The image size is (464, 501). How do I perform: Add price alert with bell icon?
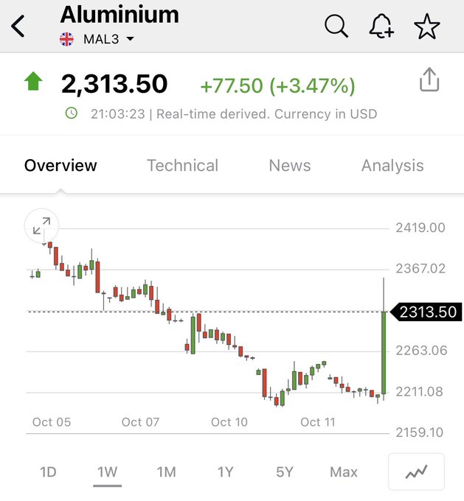pos(381,27)
